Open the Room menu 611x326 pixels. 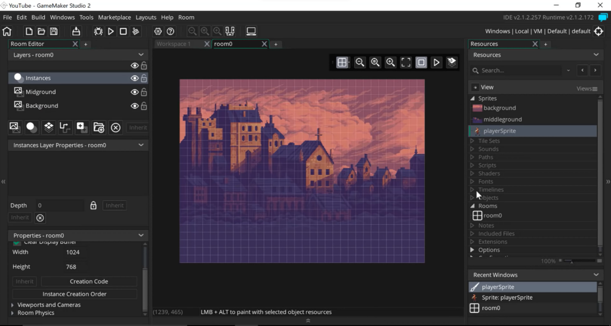coord(186,17)
